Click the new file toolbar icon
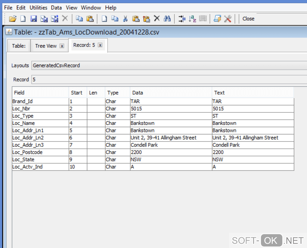 (x=23, y=19)
